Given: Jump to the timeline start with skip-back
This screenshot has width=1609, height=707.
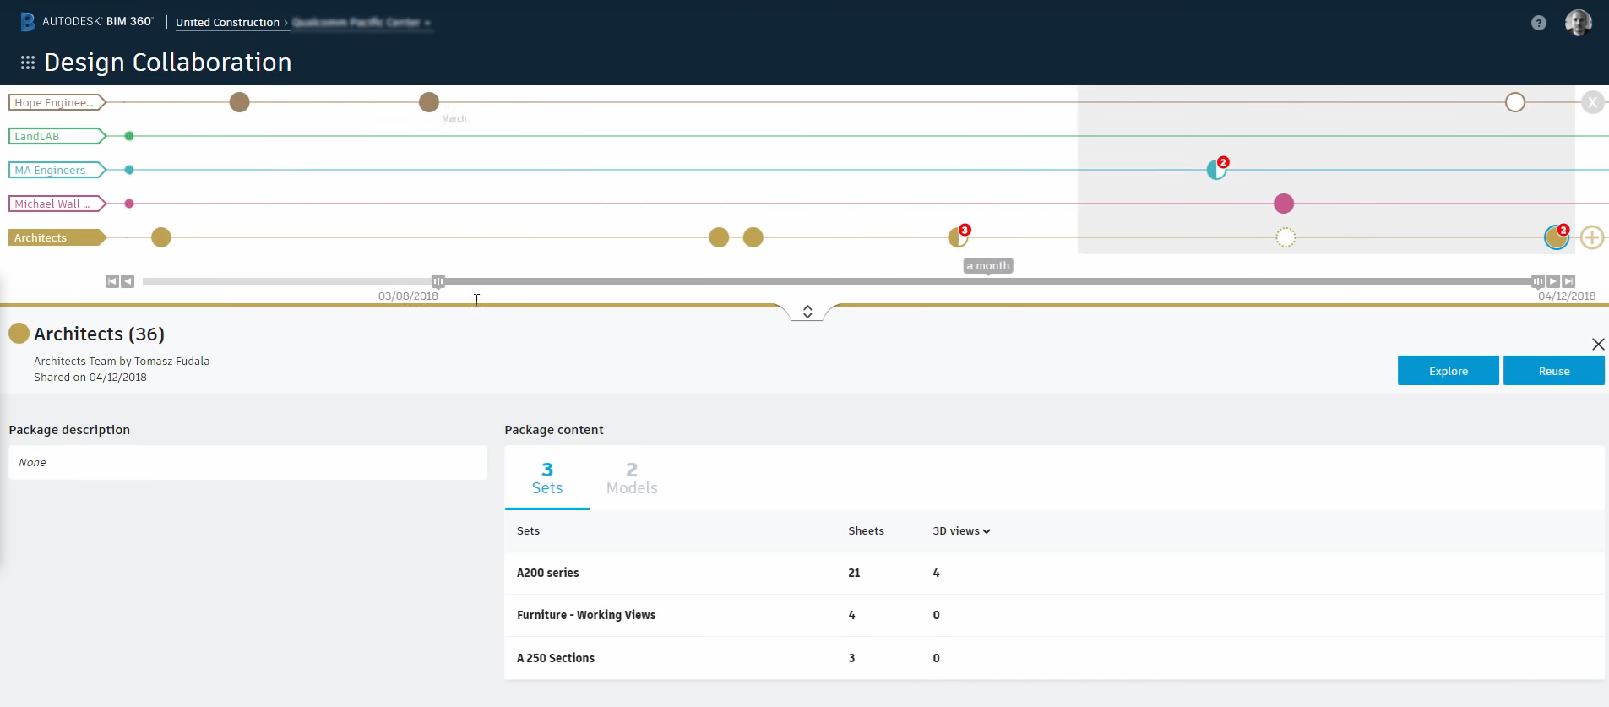Looking at the screenshot, I should (x=111, y=281).
